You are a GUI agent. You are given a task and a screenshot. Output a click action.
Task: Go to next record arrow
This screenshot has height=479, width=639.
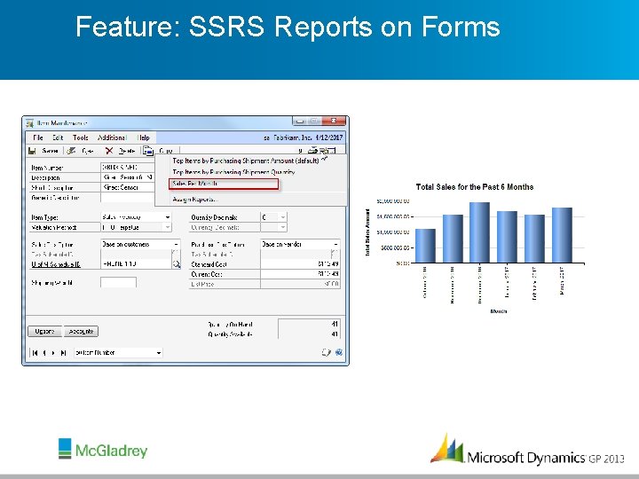(53, 353)
